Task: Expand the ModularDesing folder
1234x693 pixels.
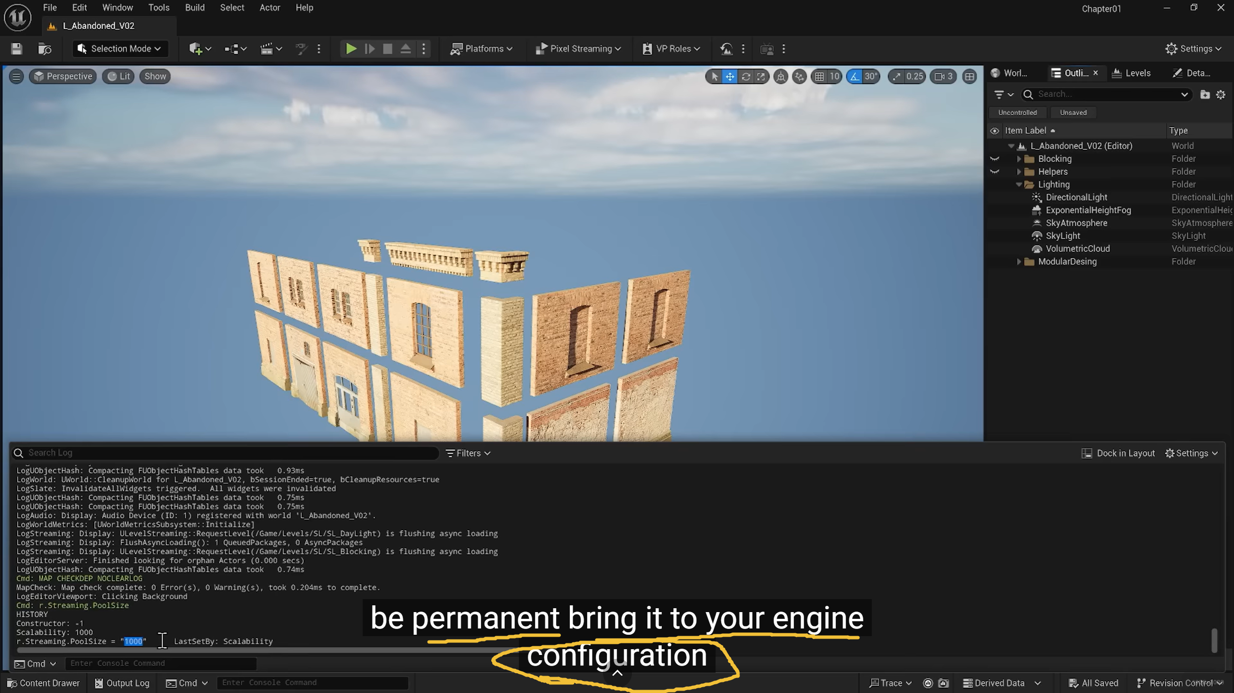Action: [1019, 262]
